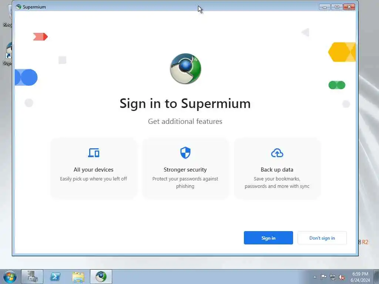Open Server Manager from the taskbar
Viewport: 379px width, 284px height.
tap(32, 277)
